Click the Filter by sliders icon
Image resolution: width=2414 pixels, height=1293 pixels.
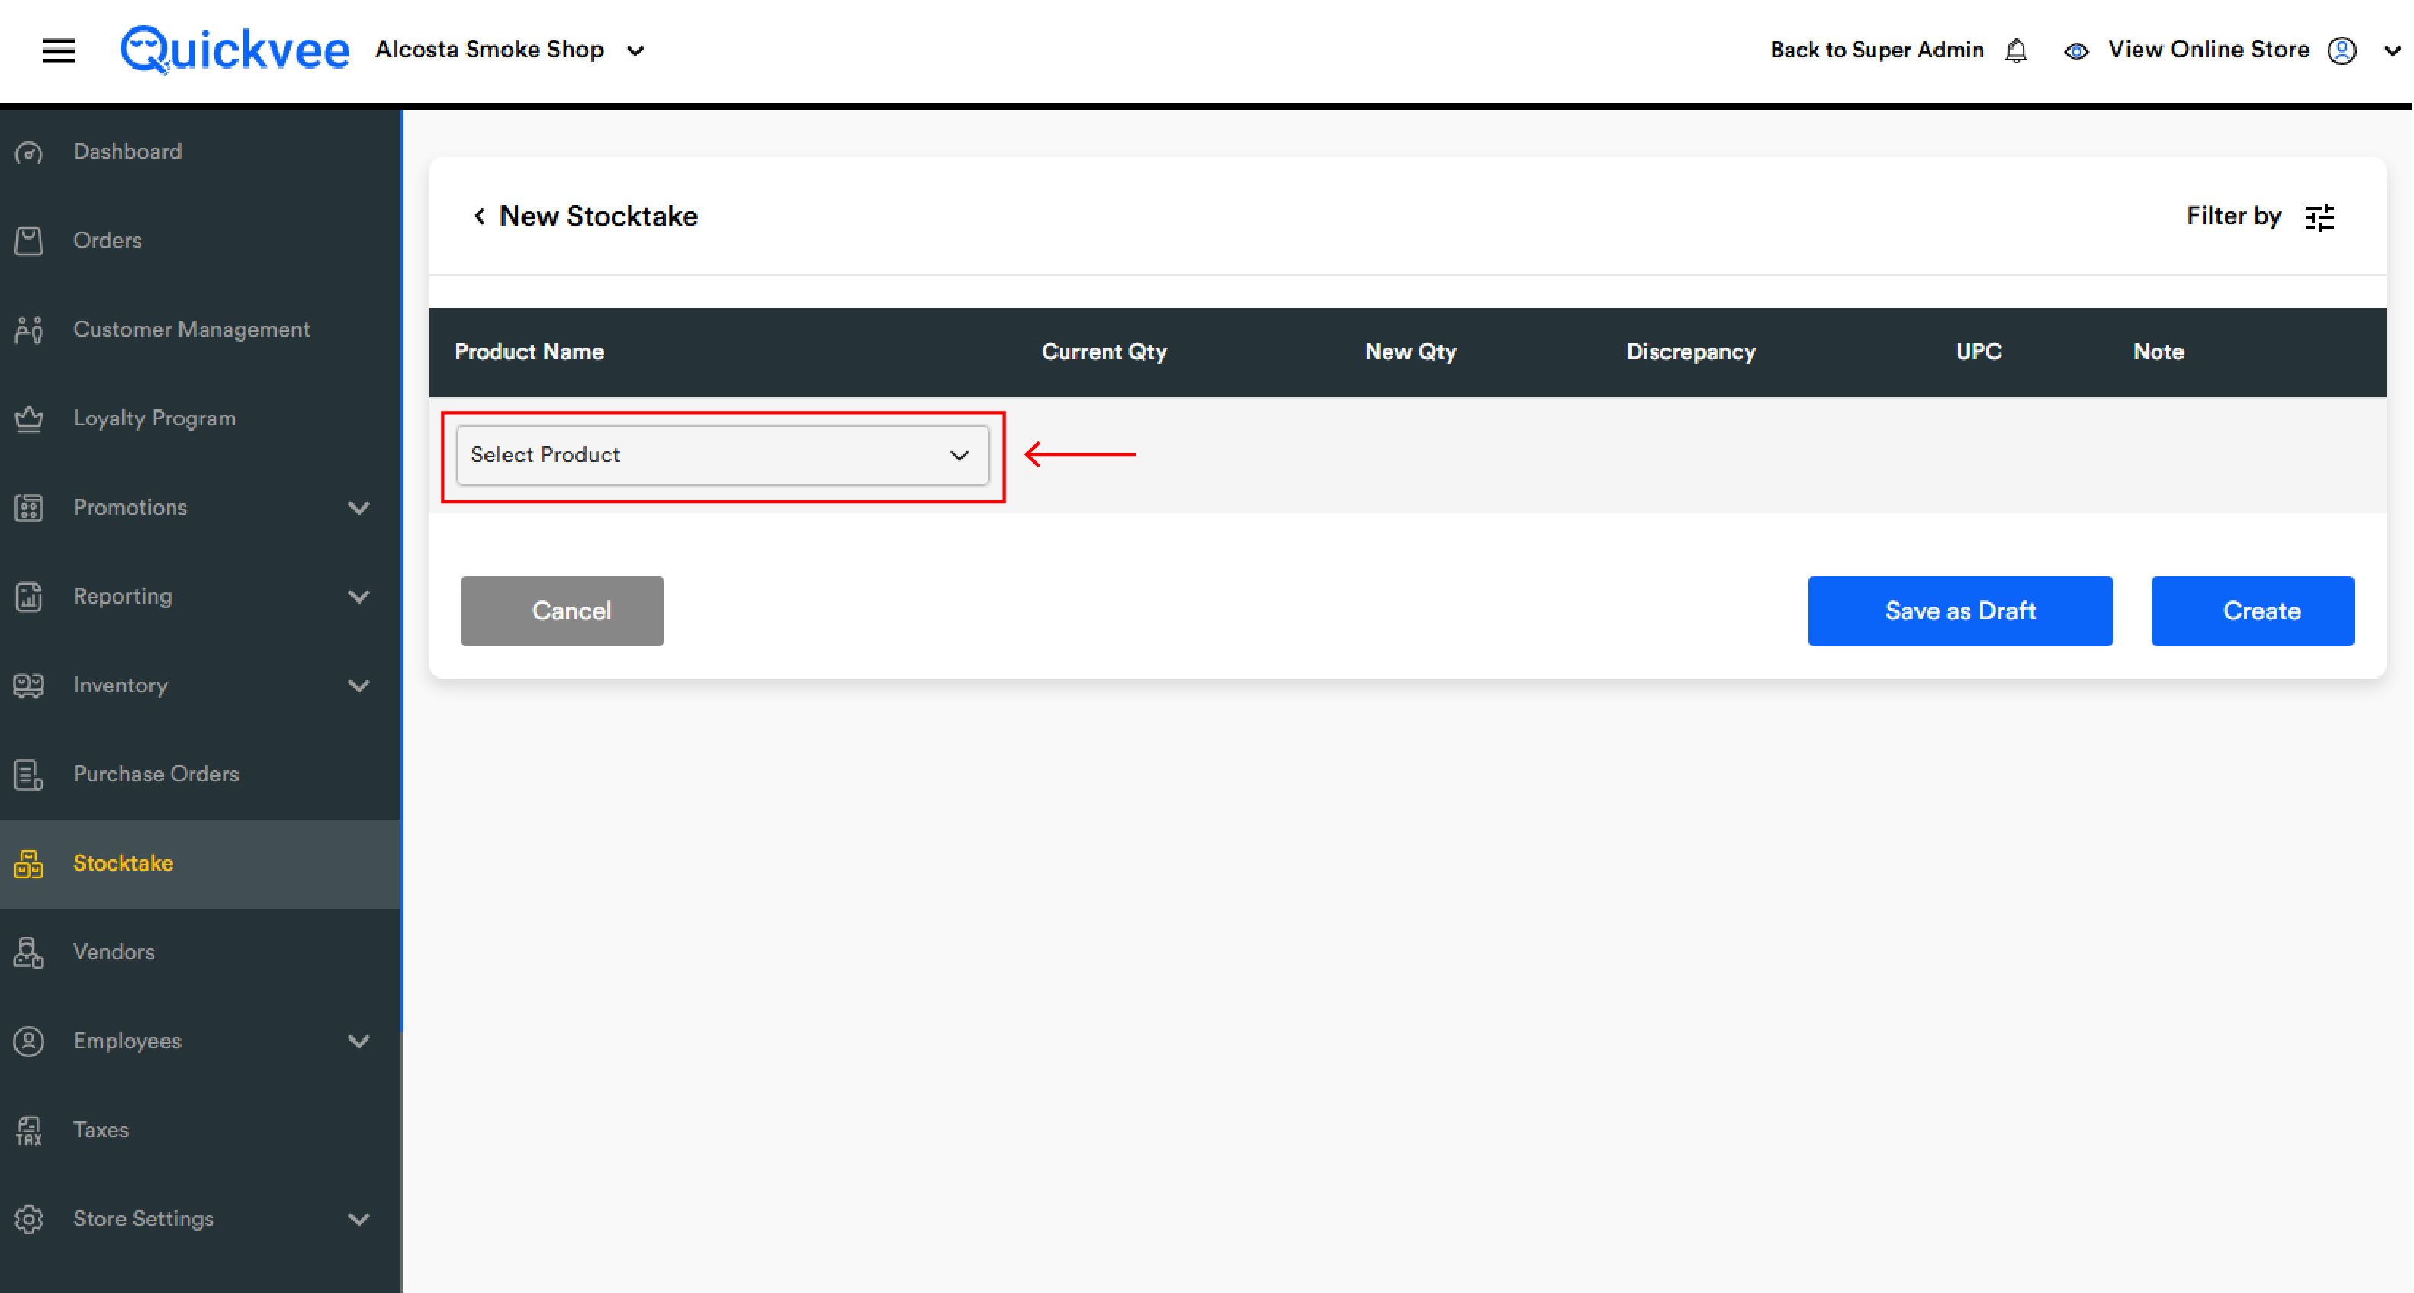click(x=2320, y=217)
